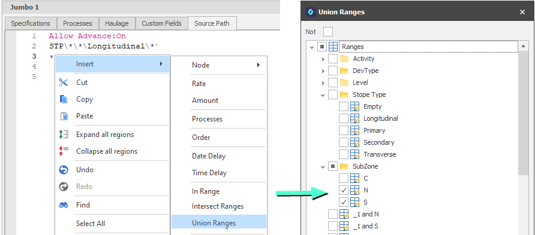Viewport: 535px width, 235px height.
Task: Choose Rate in Insert submenu
Action: [219, 84]
